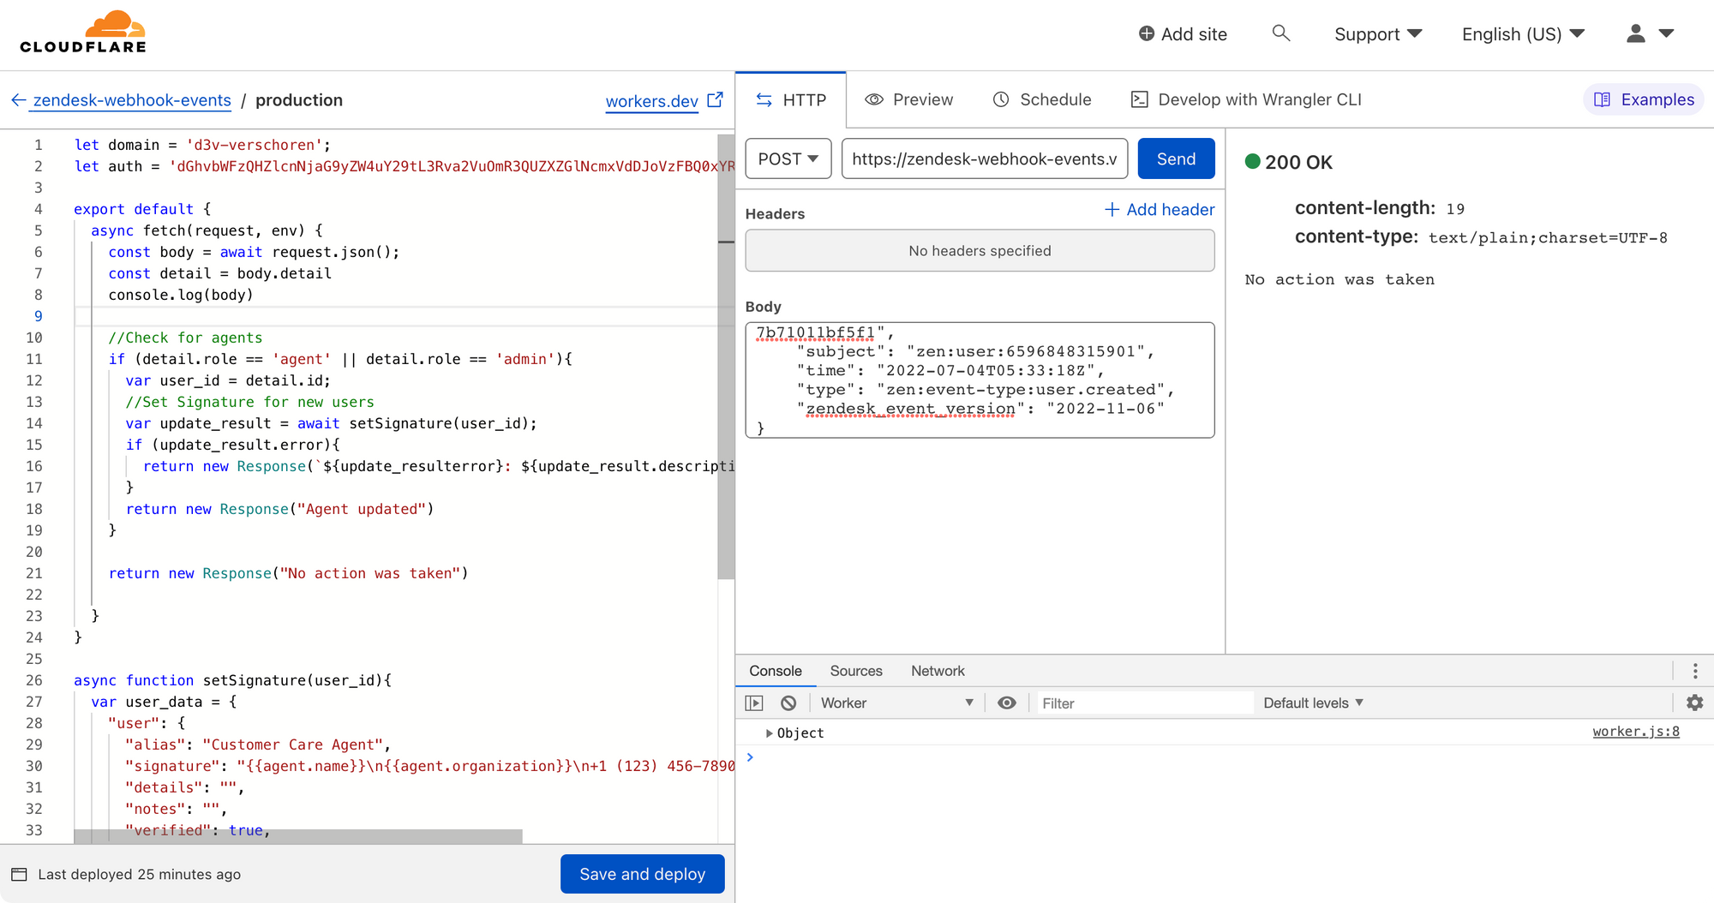Select the Console tab
This screenshot has height=903, width=1714.
(x=776, y=671)
